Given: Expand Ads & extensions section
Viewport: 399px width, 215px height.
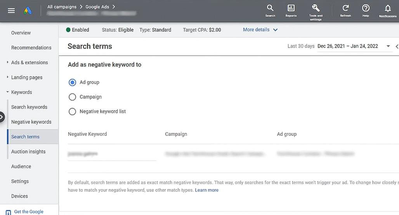Looking at the screenshot, I should point(7,62).
